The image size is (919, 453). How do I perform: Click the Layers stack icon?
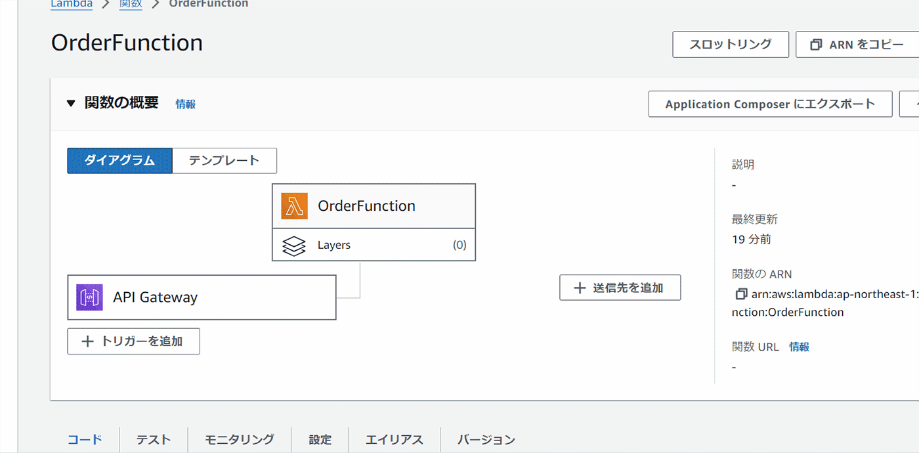293,246
